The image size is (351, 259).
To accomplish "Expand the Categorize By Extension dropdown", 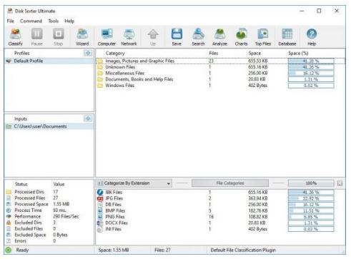I will [x=168, y=183].
